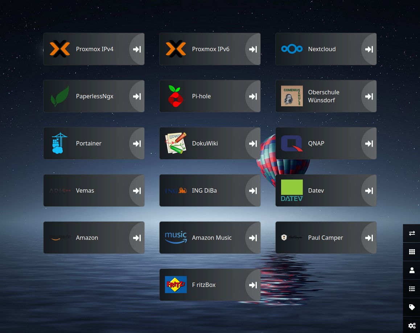This screenshot has width=420, height=333.
Task: Click the amazon.de logo icon
Action: point(60,238)
